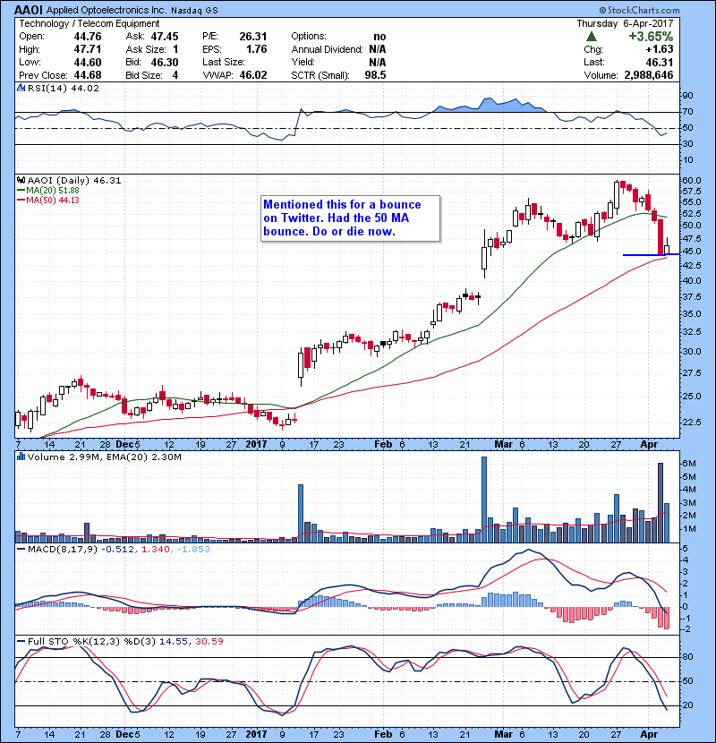This screenshot has width=716, height=743.
Task: Click the +3.65% change percentage
Action: (x=651, y=37)
